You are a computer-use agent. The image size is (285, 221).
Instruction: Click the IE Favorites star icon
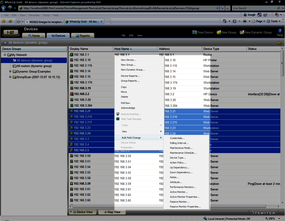4,22
